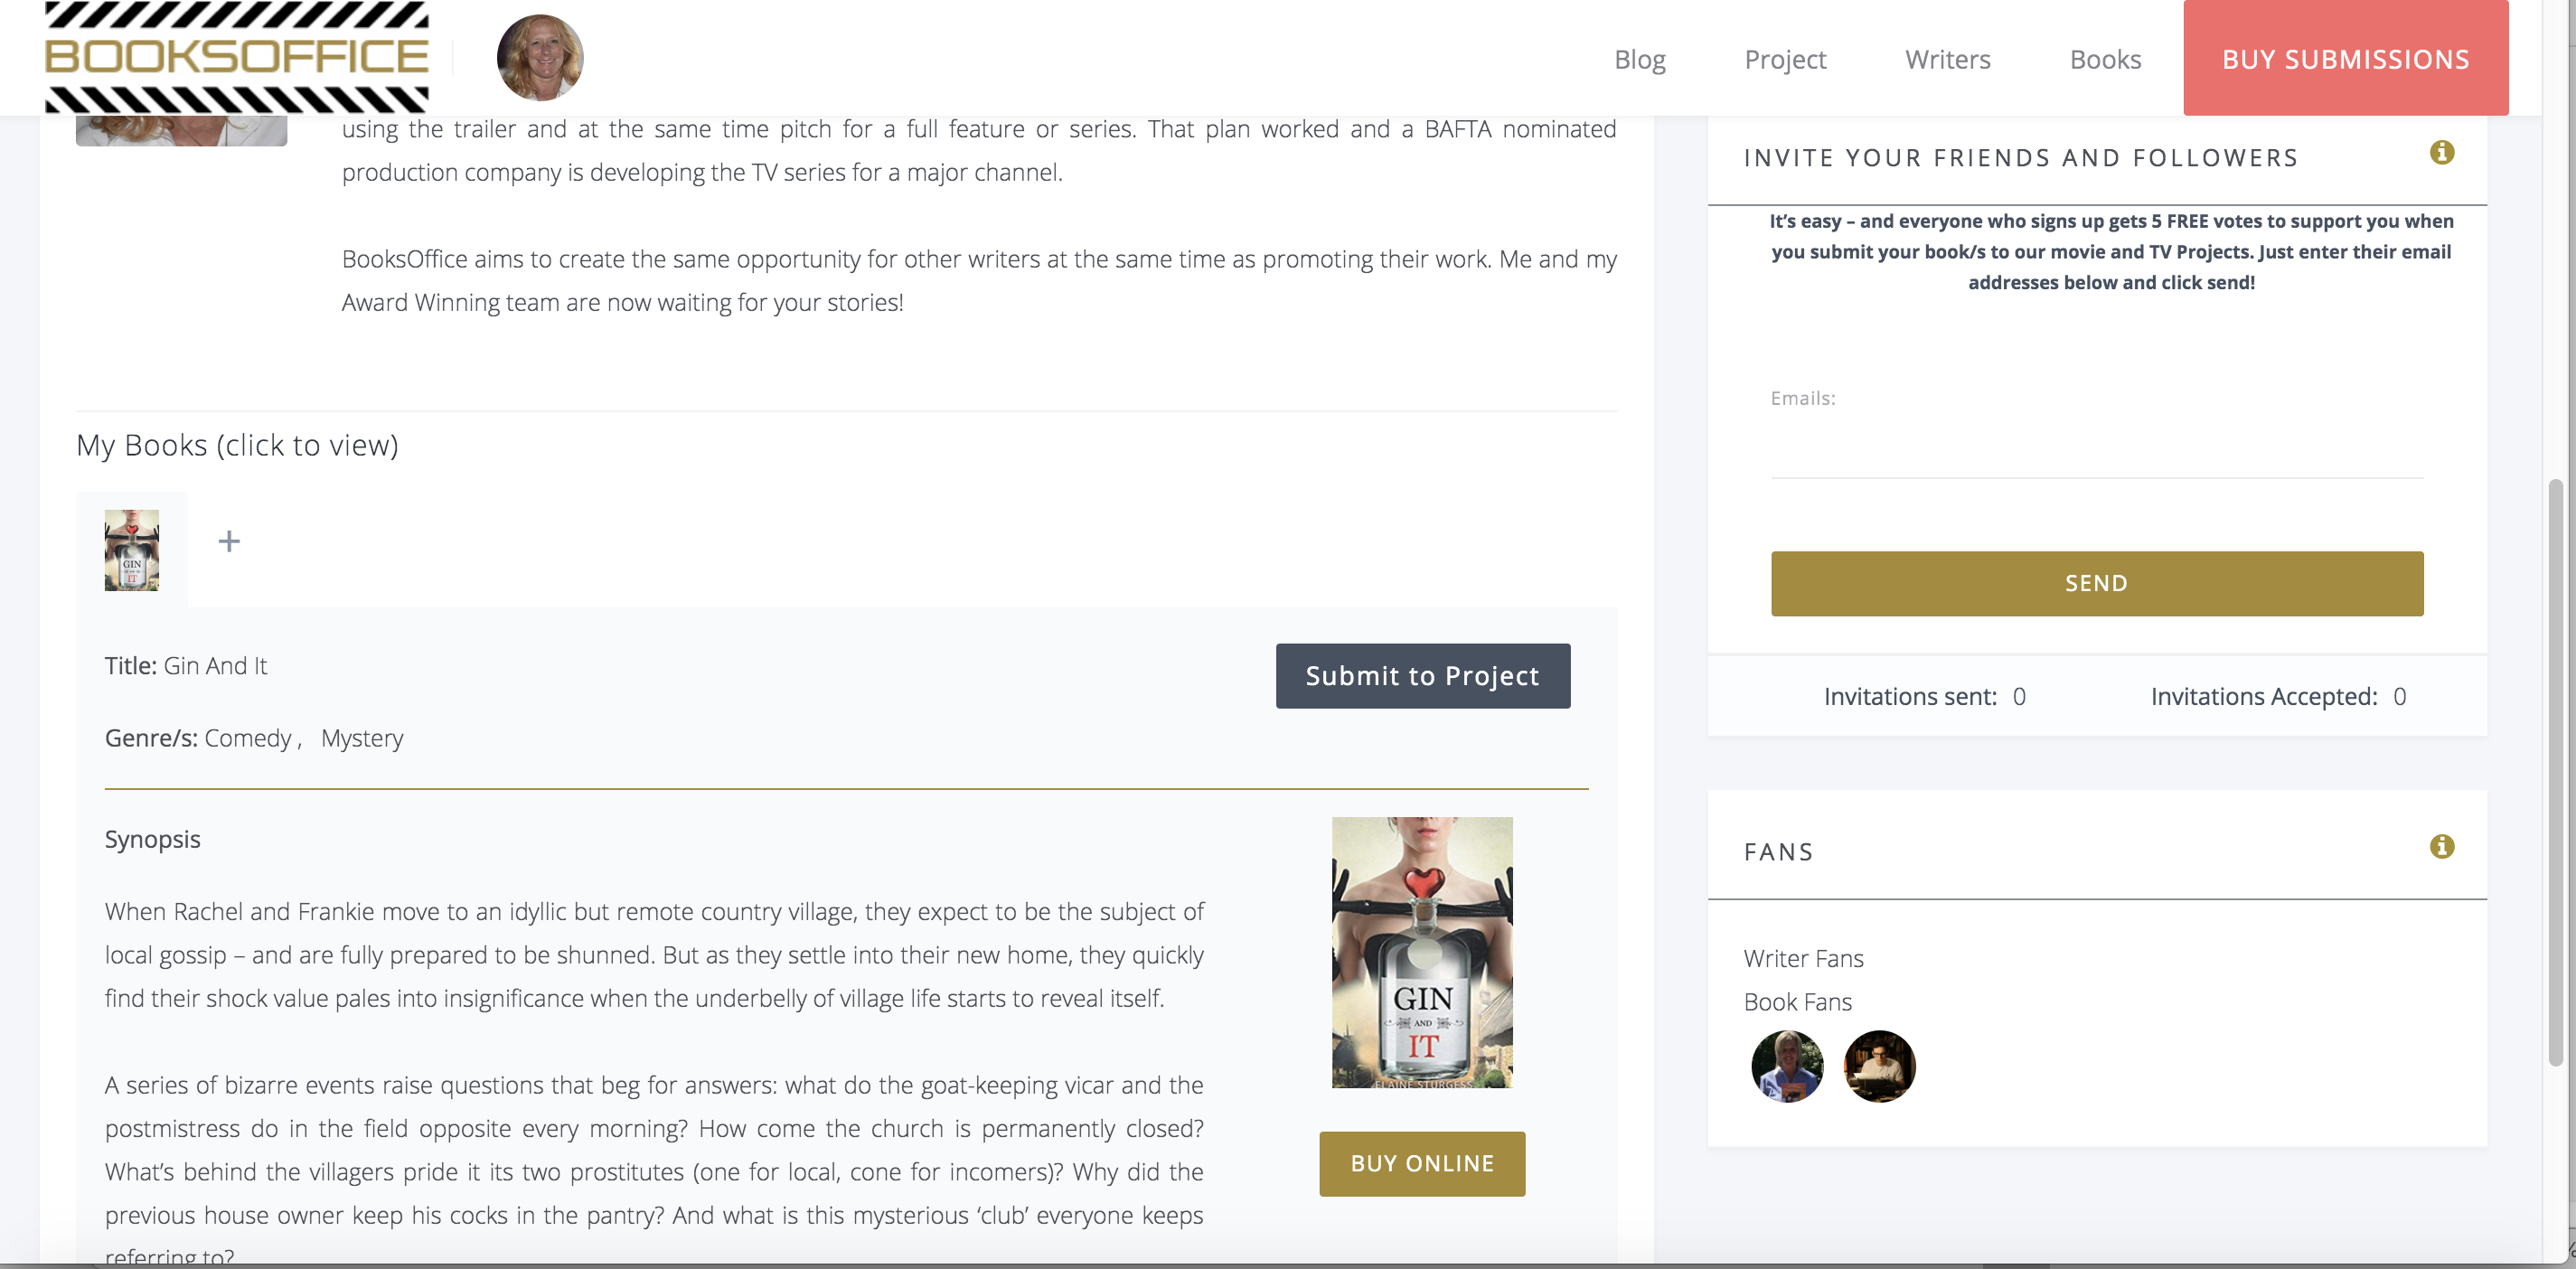2576x1269 pixels.
Task: Click the large Gin and It cover image
Action: pyautogui.click(x=1422, y=952)
